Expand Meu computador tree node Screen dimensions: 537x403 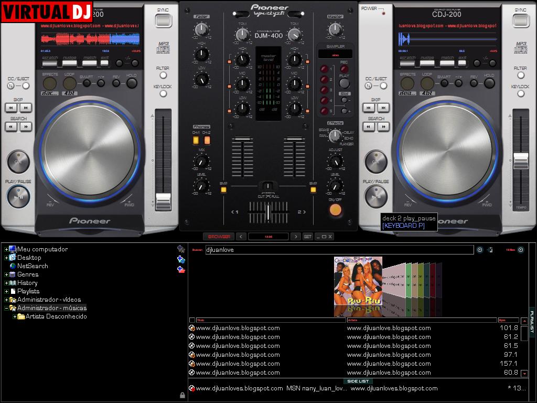[6, 249]
